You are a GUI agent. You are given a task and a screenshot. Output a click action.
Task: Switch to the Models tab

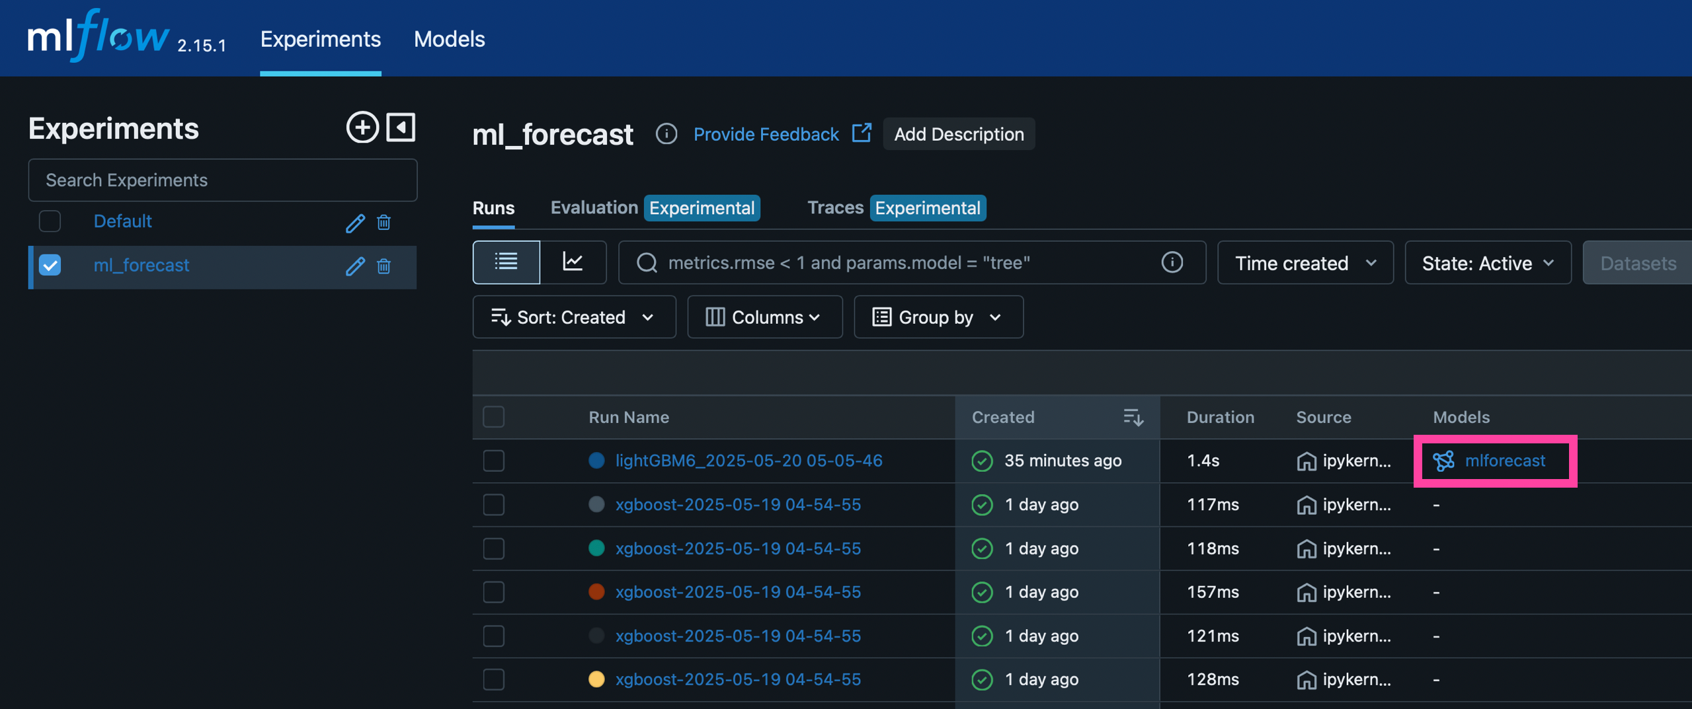[449, 39]
